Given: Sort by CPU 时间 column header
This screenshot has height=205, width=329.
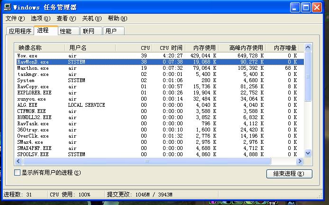Looking at the screenshot, I should click(x=169, y=47).
